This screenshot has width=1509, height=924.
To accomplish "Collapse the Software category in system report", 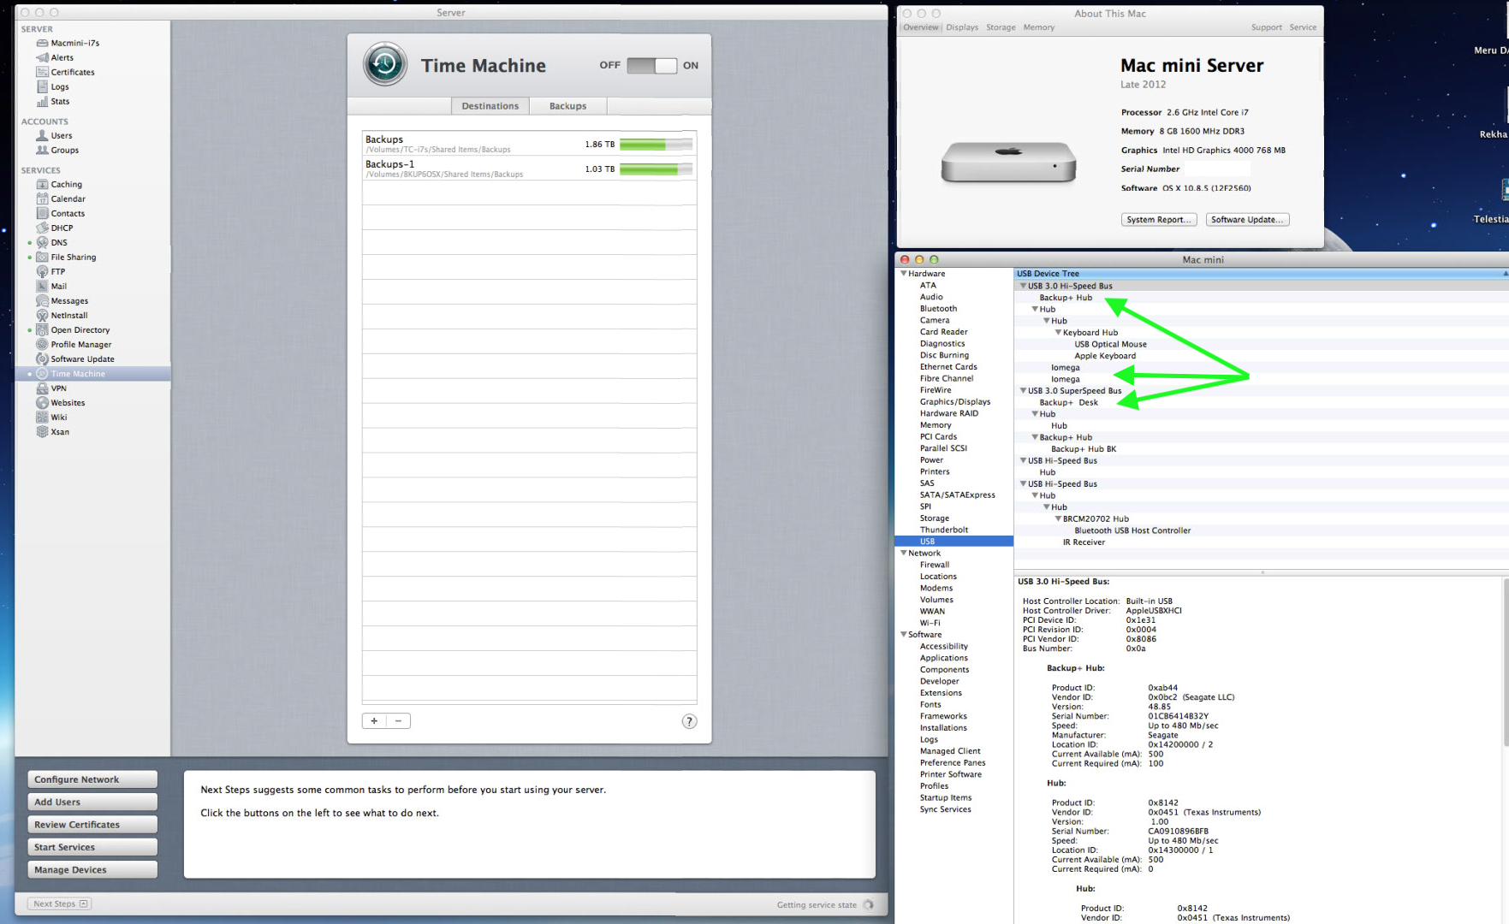I will click(x=903, y=634).
